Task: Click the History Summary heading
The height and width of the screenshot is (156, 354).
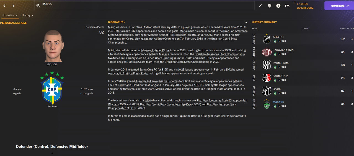Action: 264,22
